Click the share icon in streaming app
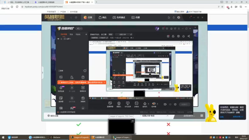Image resolution: width=249 pixels, height=140 pixels. click(189, 36)
